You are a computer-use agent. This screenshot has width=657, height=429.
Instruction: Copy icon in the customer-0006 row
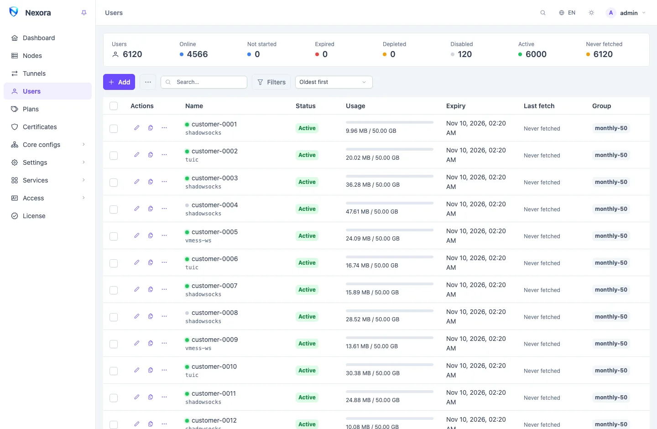point(151,262)
